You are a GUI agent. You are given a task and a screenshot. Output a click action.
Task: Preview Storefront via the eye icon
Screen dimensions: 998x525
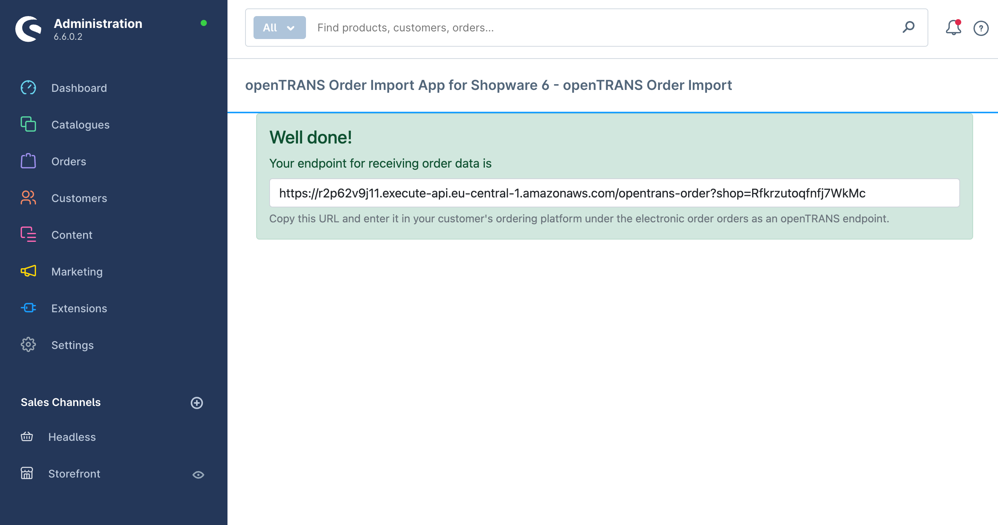(x=198, y=474)
